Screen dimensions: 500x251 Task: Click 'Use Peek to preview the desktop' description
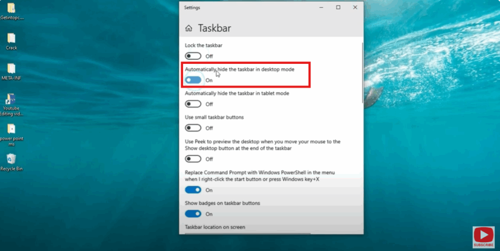[x=263, y=145]
